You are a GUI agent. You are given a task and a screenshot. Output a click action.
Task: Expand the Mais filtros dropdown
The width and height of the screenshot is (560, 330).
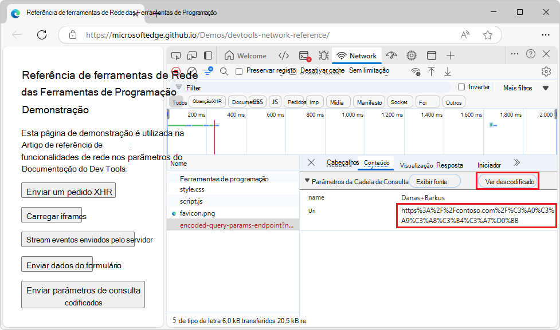tap(525, 88)
